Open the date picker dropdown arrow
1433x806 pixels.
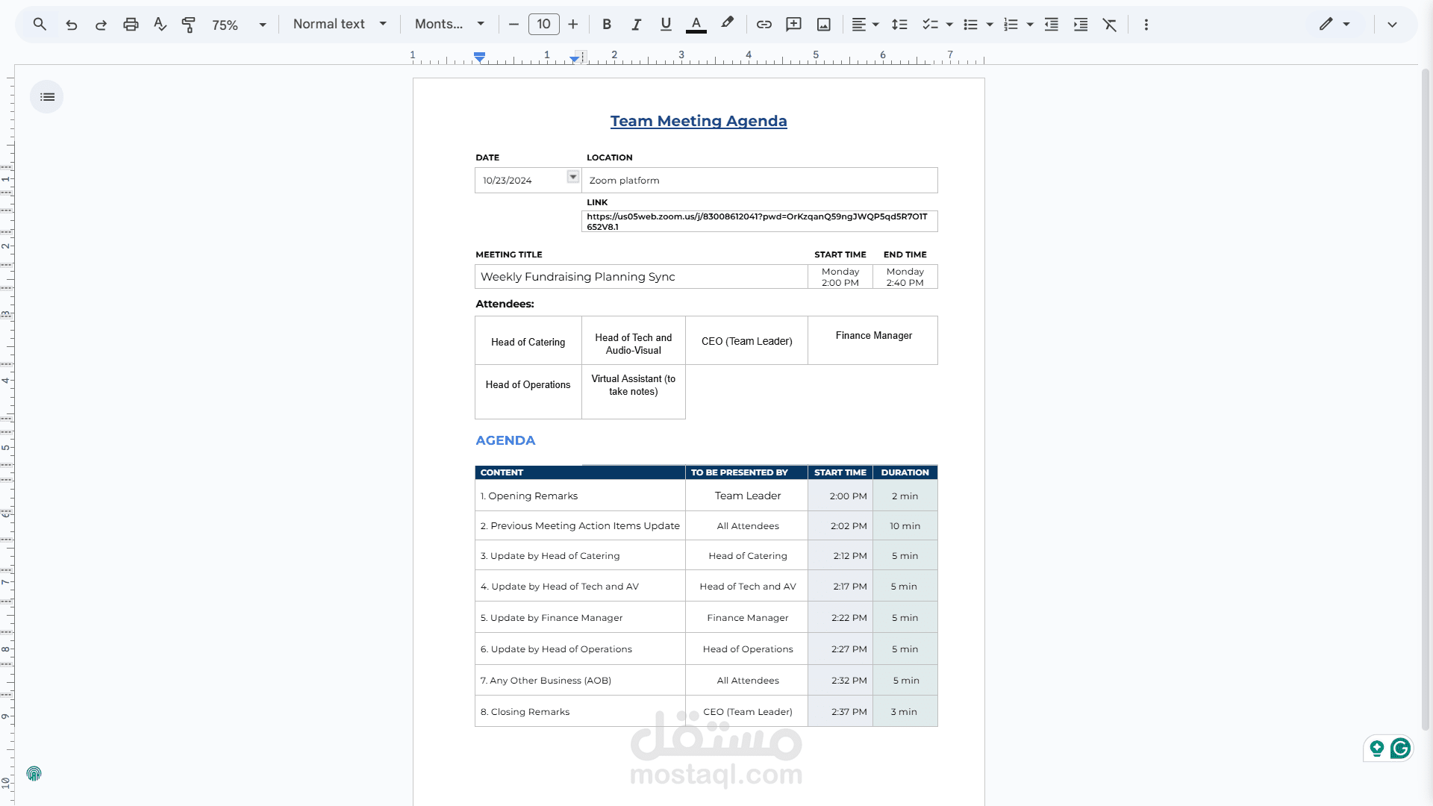click(x=573, y=177)
